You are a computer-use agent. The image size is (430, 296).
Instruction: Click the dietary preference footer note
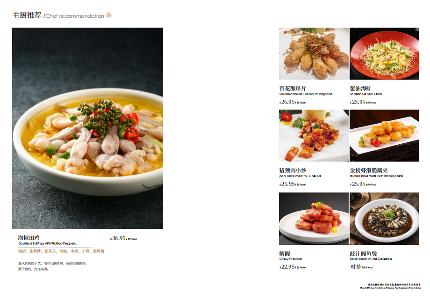(x=391, y=286)
